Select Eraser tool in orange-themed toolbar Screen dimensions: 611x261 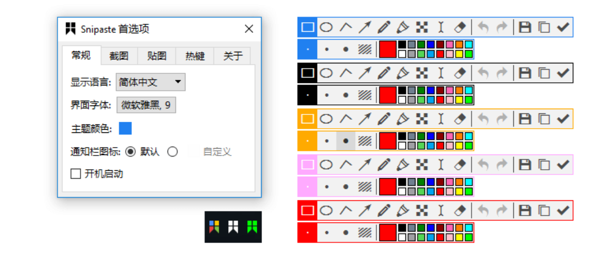pyautogui.click(x=460, y=119)
